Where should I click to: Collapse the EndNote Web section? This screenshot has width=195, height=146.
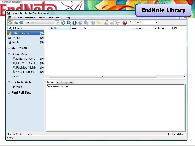coord(9,82)
